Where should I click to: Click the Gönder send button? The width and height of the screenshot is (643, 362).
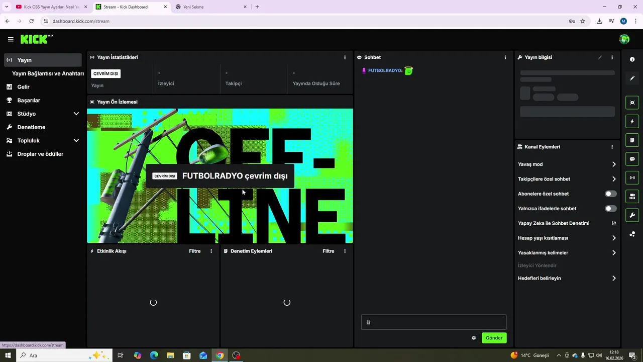(494, 338)
